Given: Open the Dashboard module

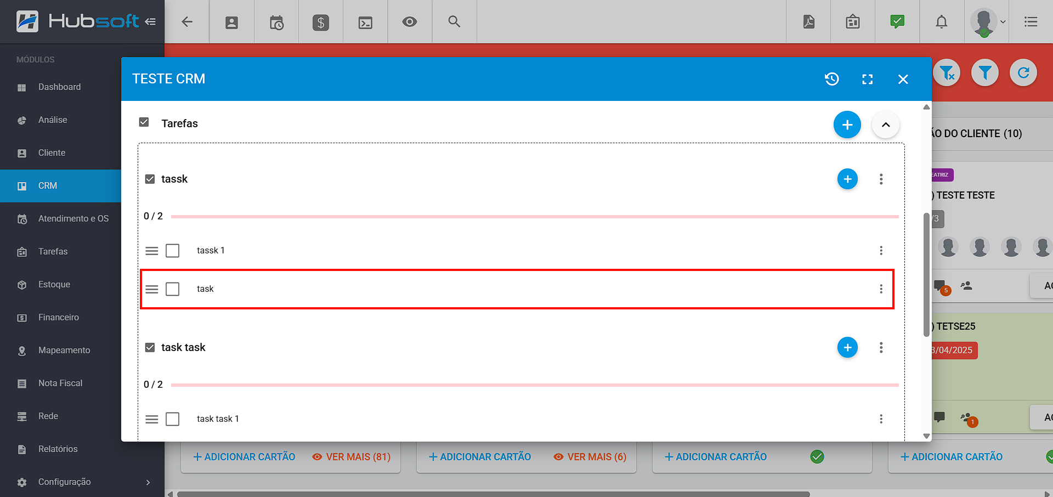Looking at the screenshot, I should point(60,87).
